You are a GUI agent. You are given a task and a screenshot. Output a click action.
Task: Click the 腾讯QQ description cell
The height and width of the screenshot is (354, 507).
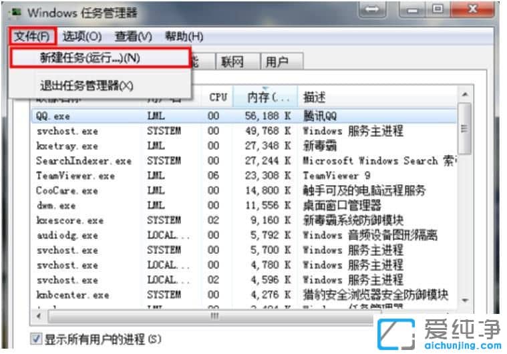click(x=320, y=116)
